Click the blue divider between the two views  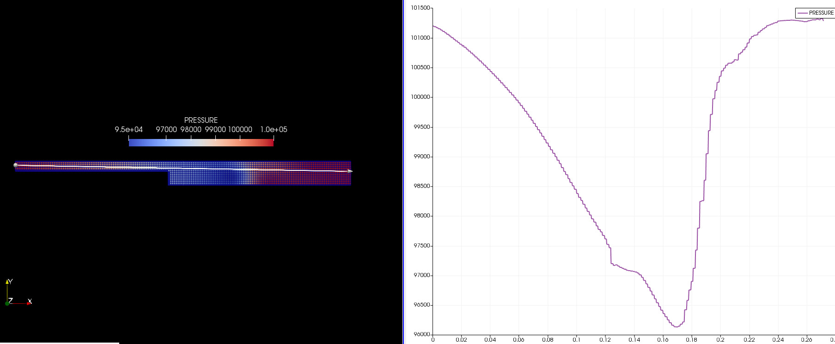point(403,172)
